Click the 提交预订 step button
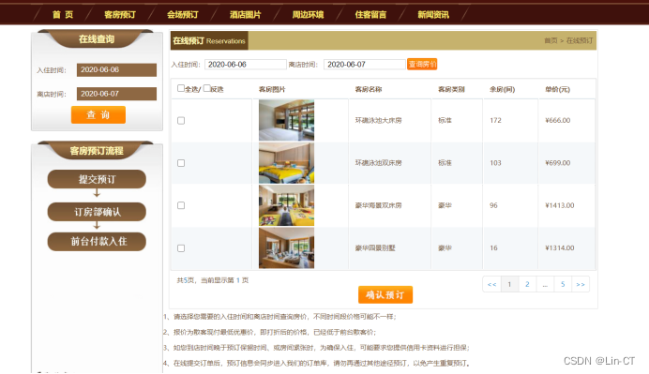 point(97,179)
